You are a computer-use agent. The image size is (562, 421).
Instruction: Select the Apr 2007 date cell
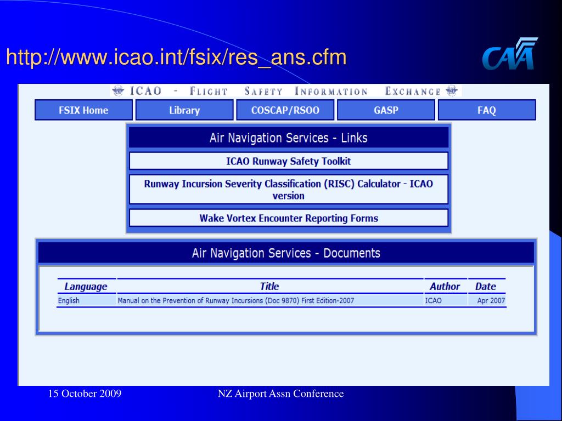[x=487, y=300]
